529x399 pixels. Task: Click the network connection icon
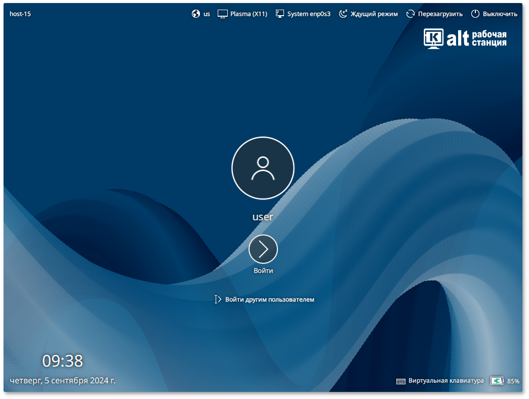click(280, 14)
